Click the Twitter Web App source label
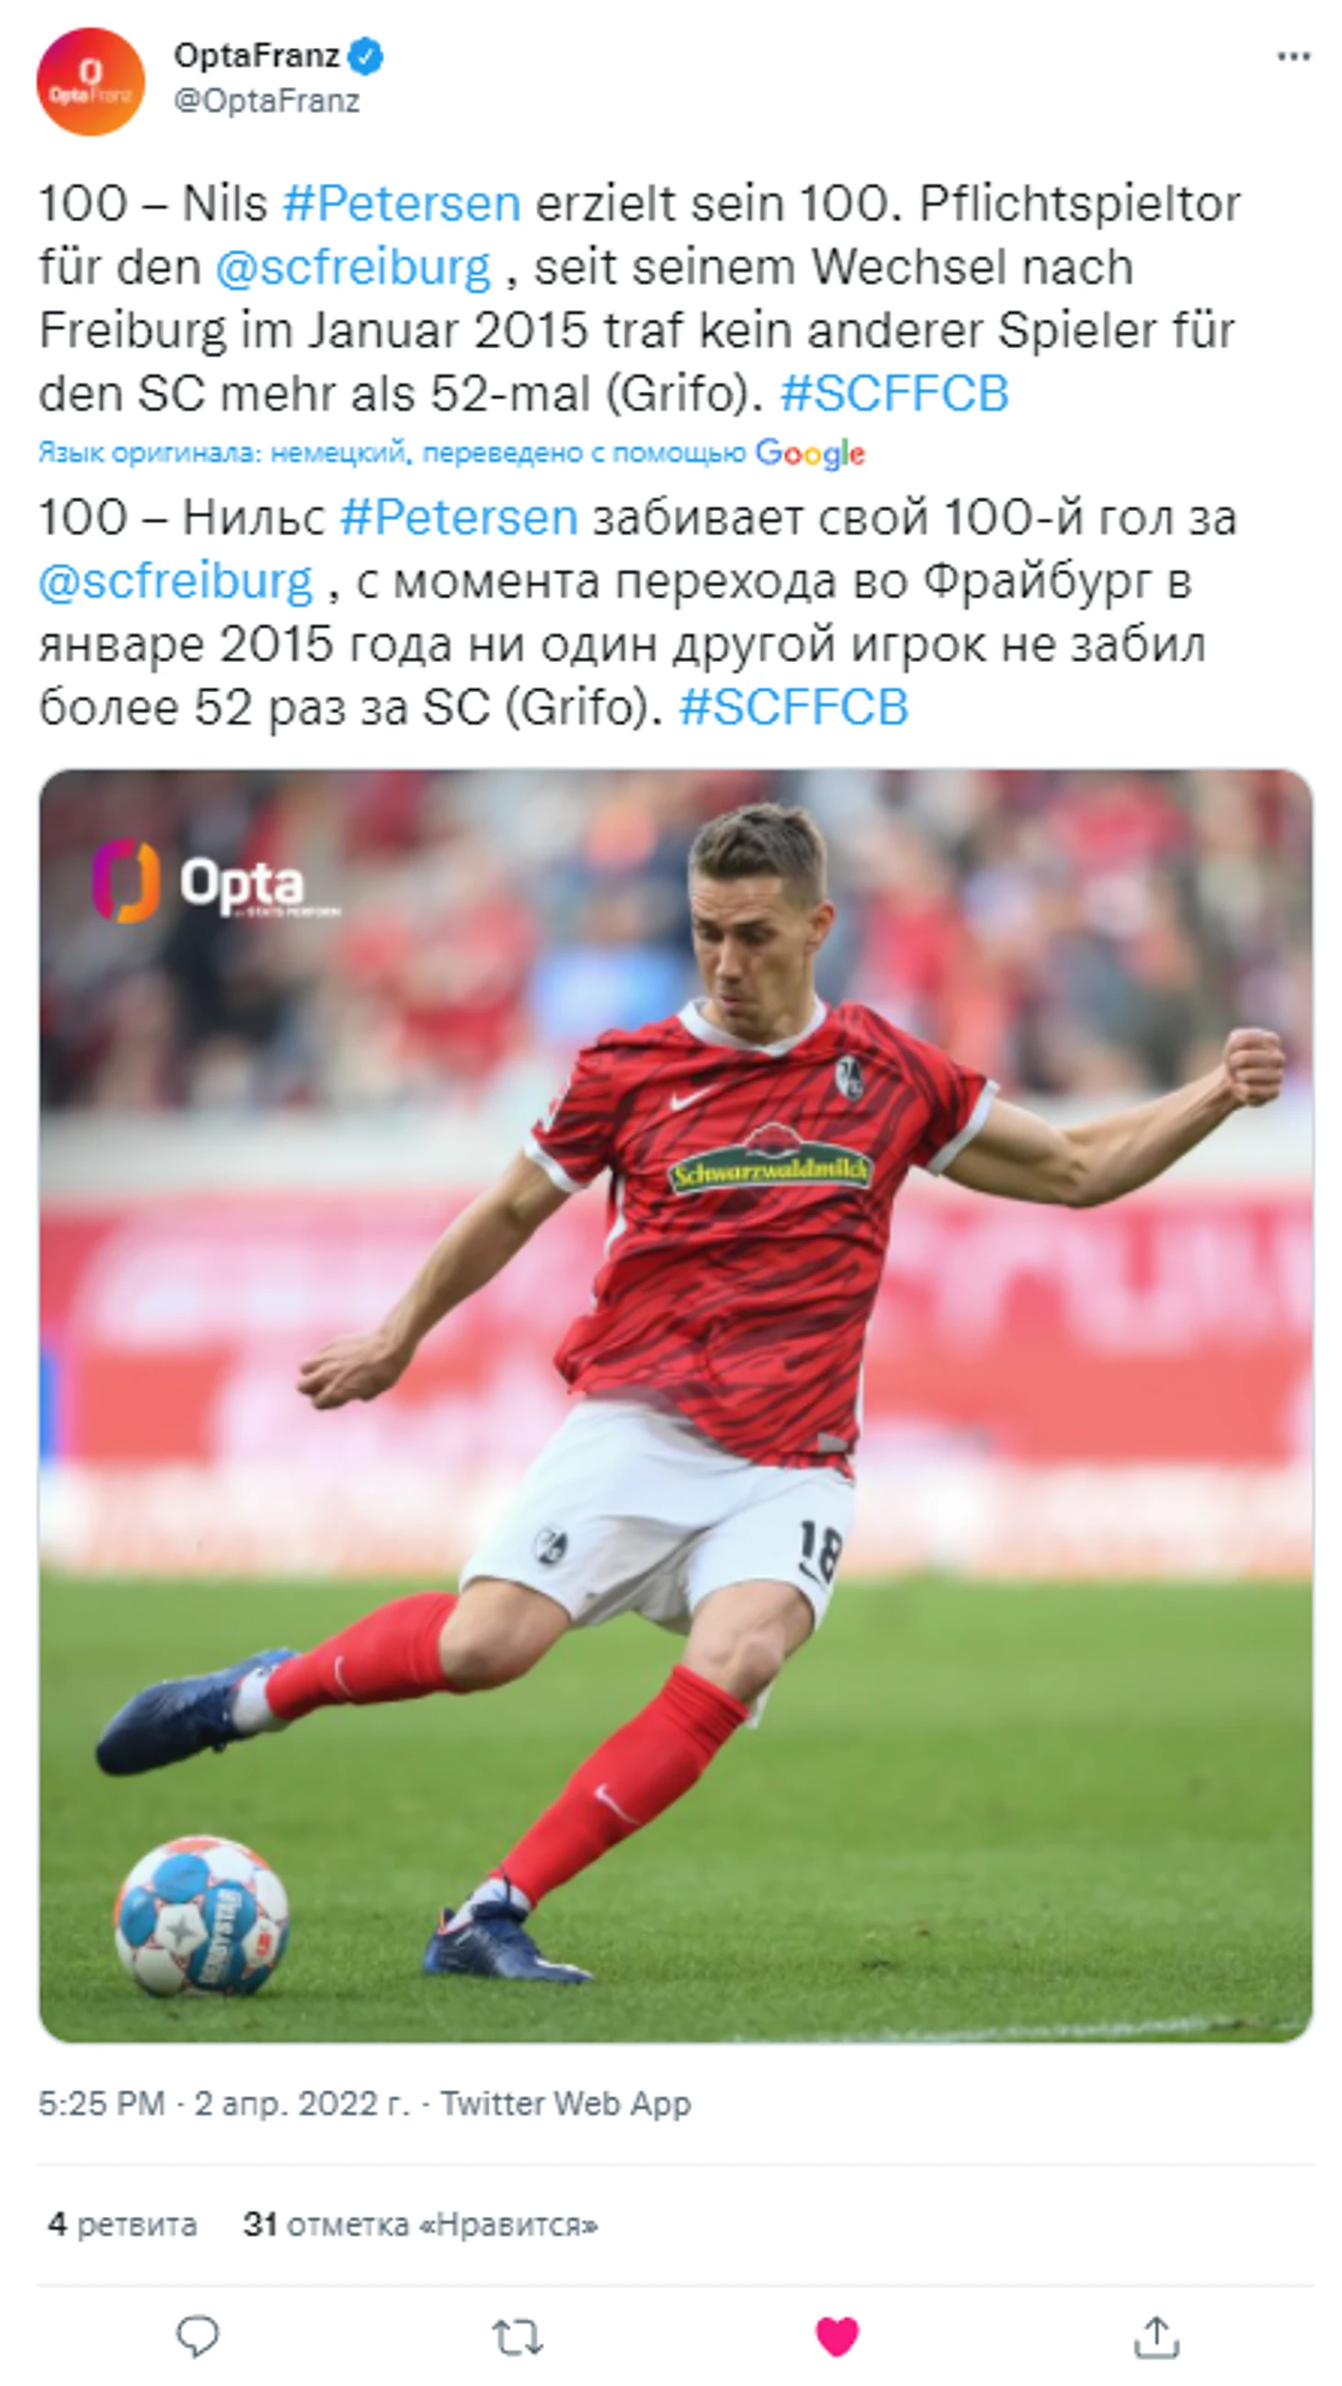This screenshot has height=2386, width=1342. 565,2104
